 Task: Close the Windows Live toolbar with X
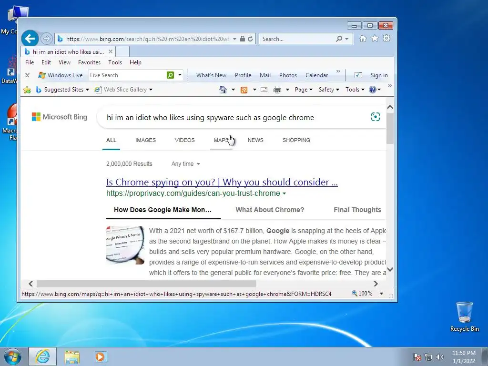27,75
